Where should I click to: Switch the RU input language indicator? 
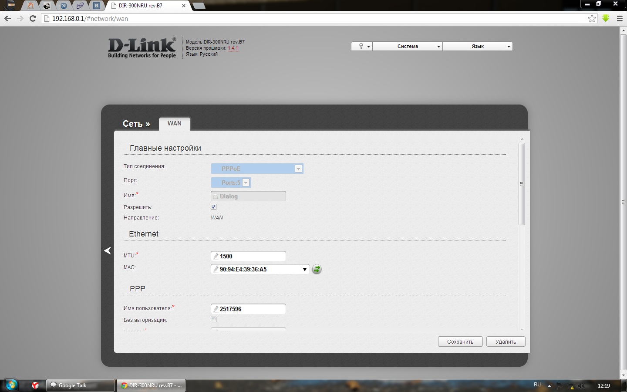(x=537, y=385)
